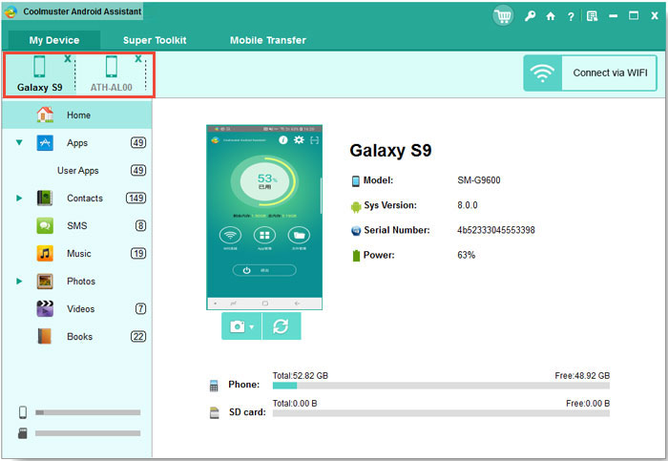
Task: Click the Contacts count badge 149
Action: click(136, 199)
